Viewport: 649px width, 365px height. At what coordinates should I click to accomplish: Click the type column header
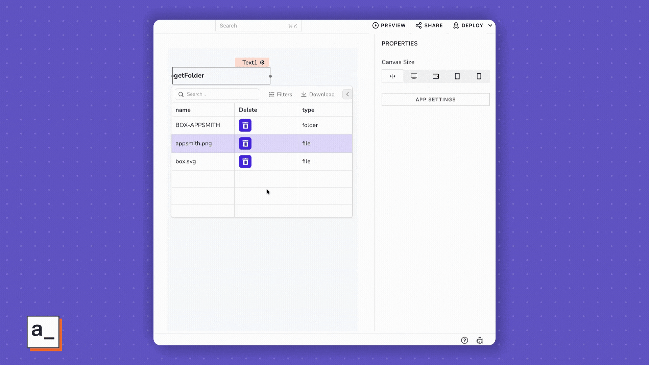(x=325, y=110)
